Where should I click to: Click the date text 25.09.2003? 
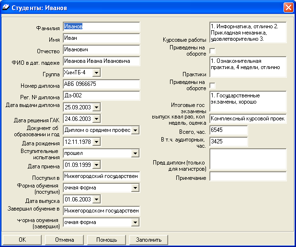[78, 107]
